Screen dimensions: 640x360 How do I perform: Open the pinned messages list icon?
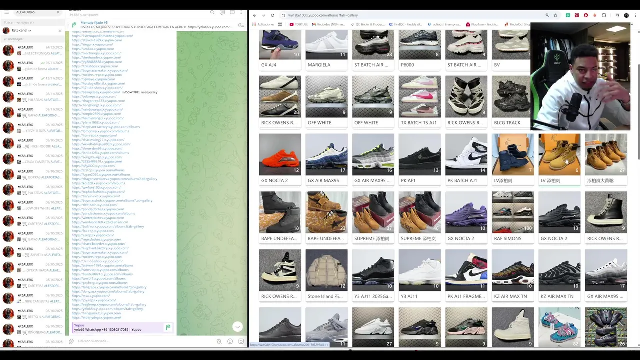[x=241, y=25]
